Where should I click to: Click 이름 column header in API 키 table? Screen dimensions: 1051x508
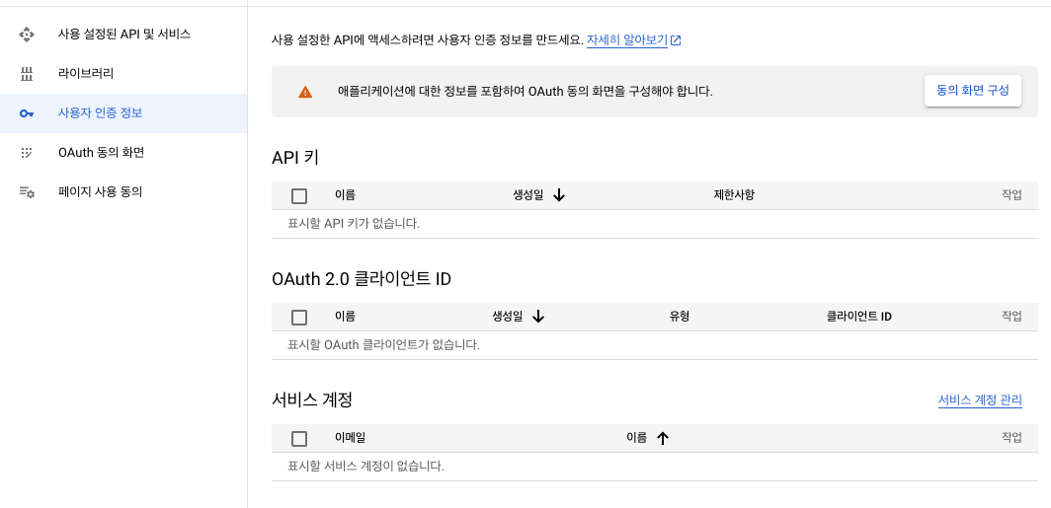[x=345, y=195]
